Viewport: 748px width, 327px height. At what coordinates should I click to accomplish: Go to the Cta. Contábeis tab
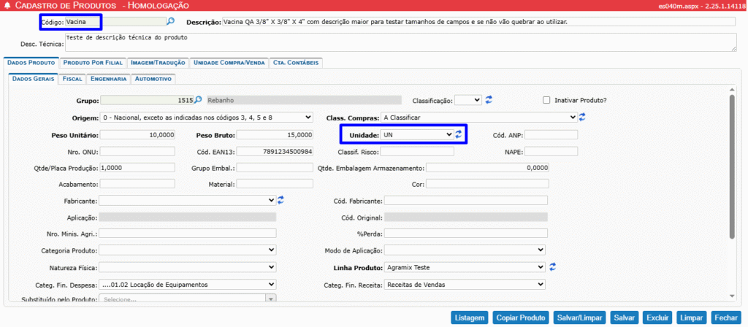(x=296, y=63)
